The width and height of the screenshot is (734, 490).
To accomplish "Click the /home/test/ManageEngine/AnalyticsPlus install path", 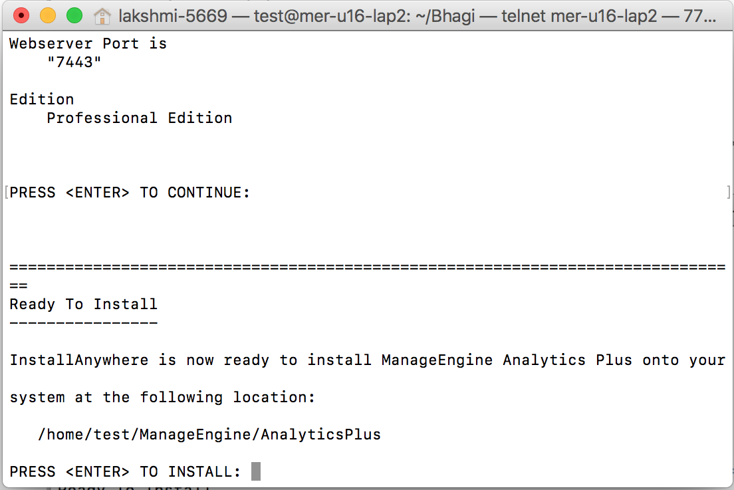I will tap(209, 435).
